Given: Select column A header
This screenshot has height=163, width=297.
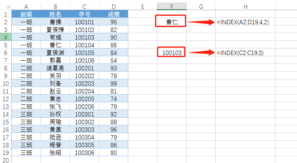Looking at the screenshot, I should (x=26, y=6).
